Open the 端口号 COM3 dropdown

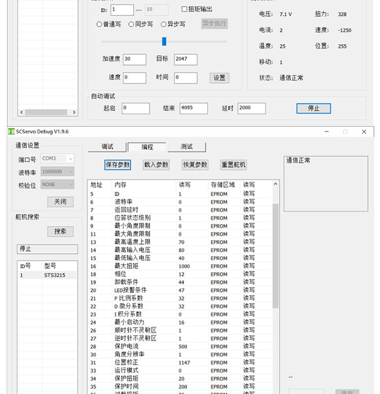coord(57,159)
